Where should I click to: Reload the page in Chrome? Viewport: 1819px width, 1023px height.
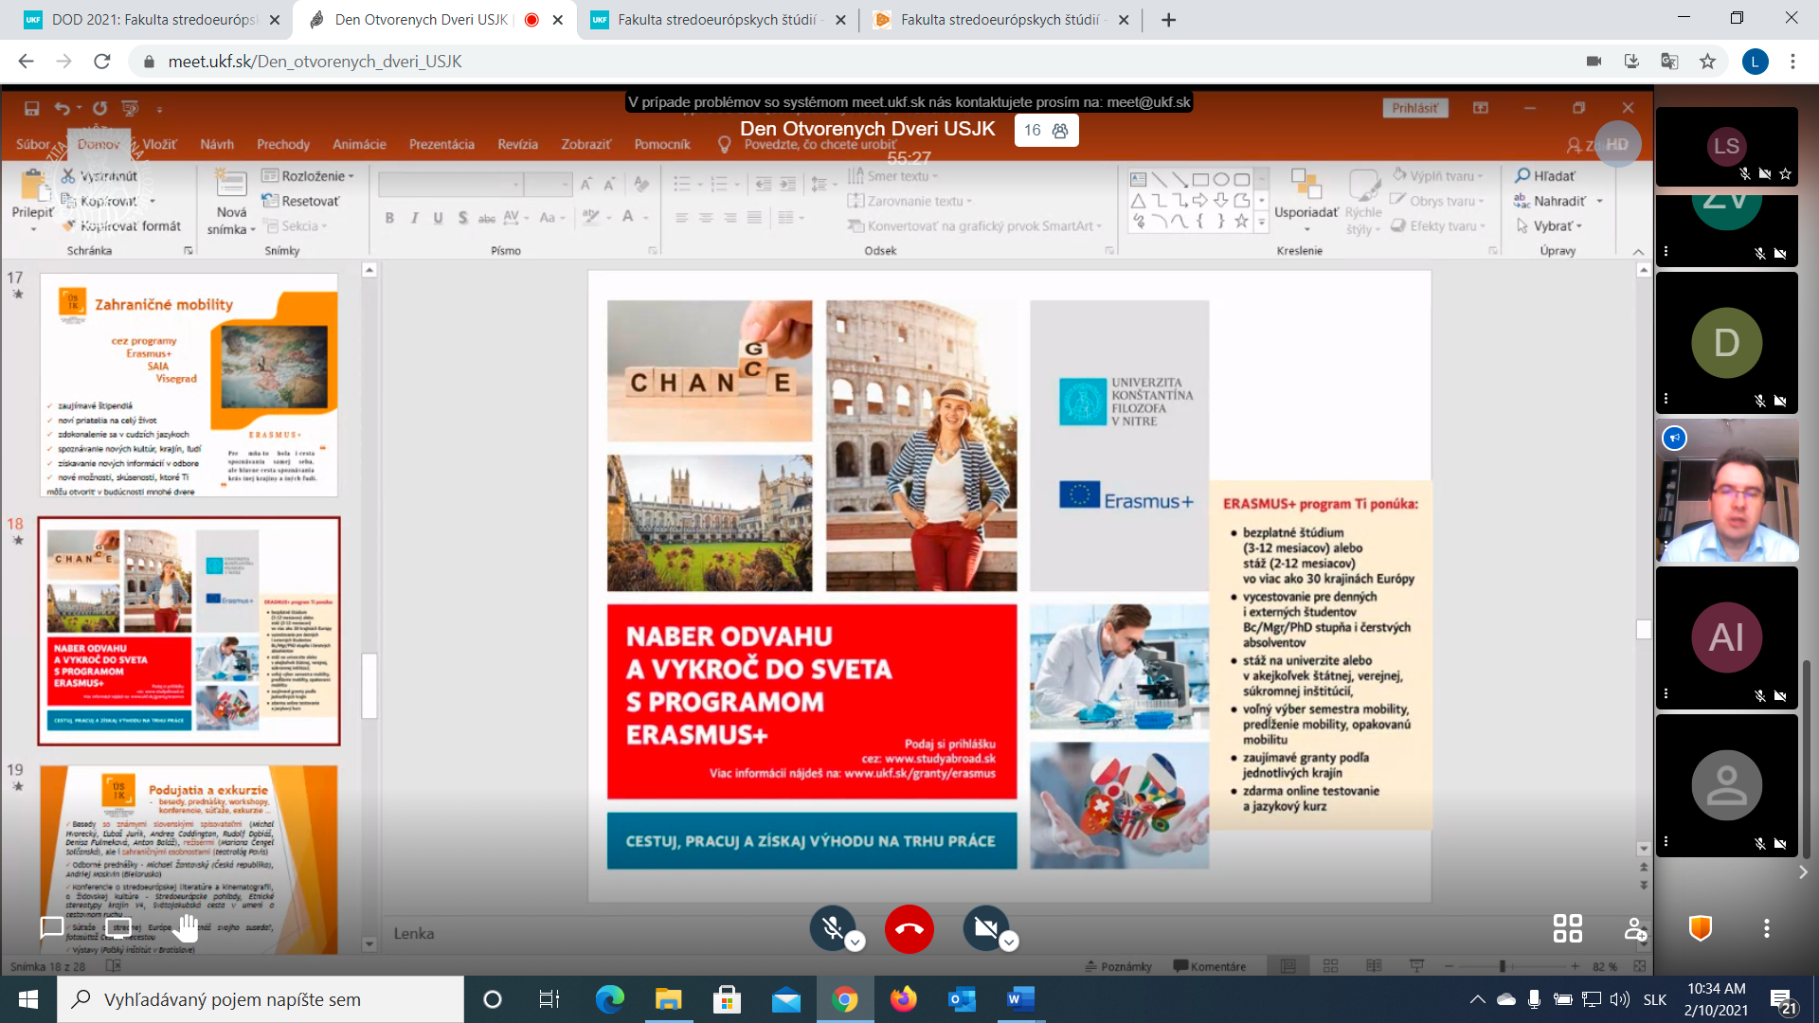coord(102,62)
